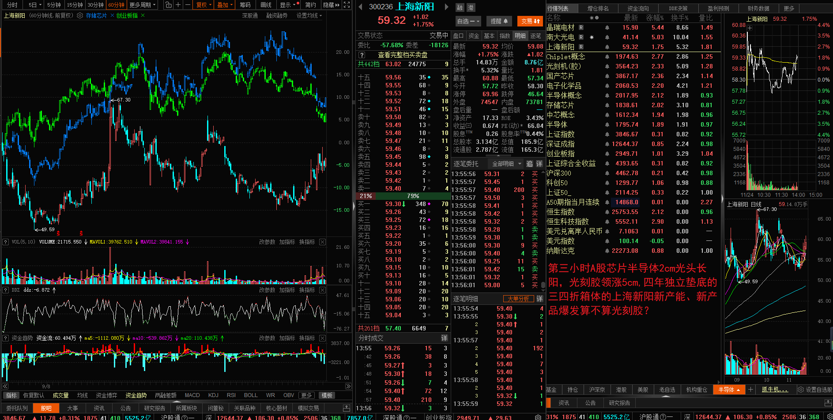
Task: Click the chart horizontal scrollbar under 资金趋势
Action: click(177, 386)
